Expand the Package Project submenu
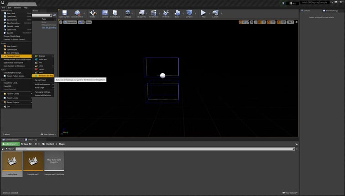Image resolution: width=345 pixels, height=196 pixels. [16, 56]
